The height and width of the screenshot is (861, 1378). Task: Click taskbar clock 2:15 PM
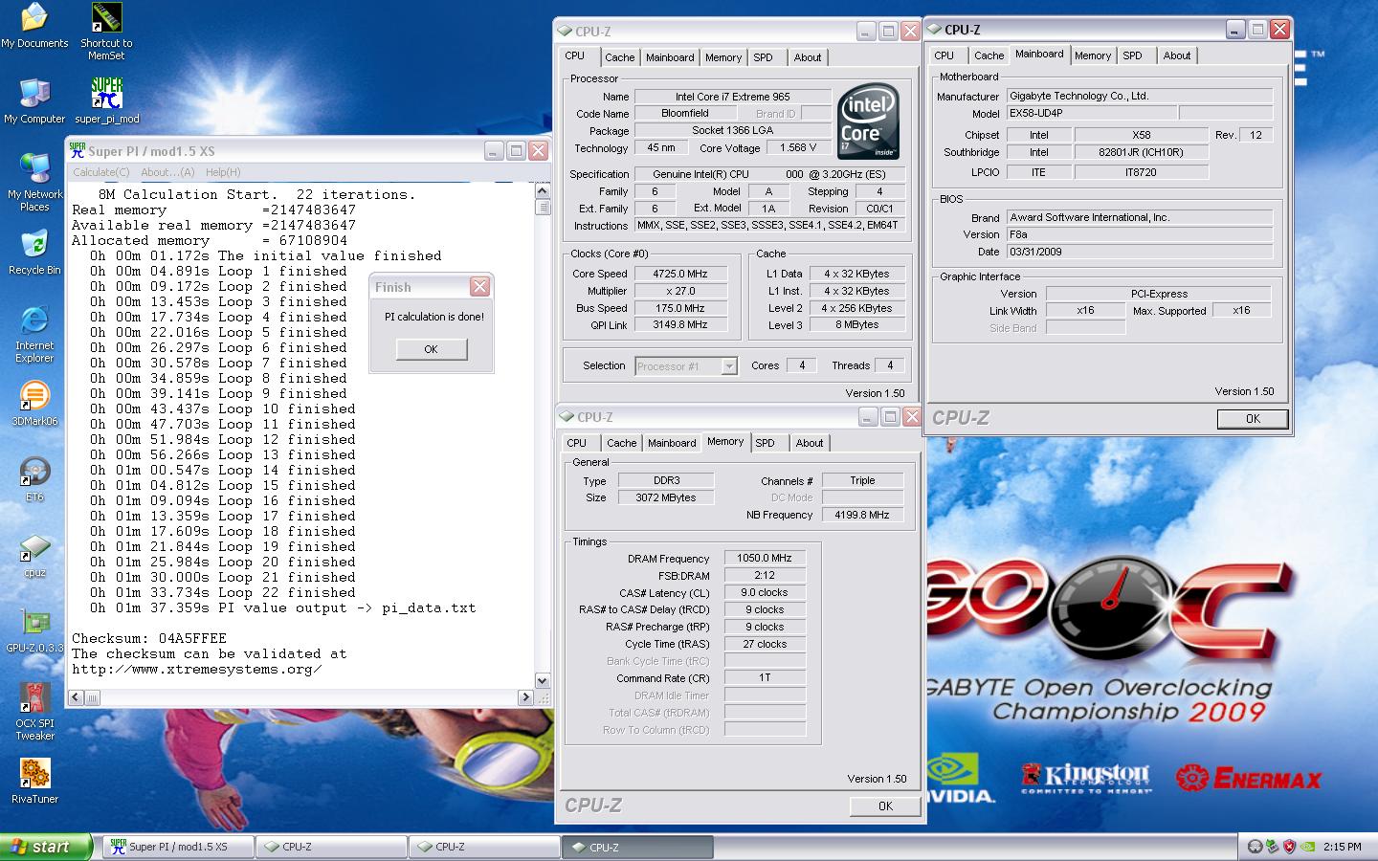[1342, 847]
